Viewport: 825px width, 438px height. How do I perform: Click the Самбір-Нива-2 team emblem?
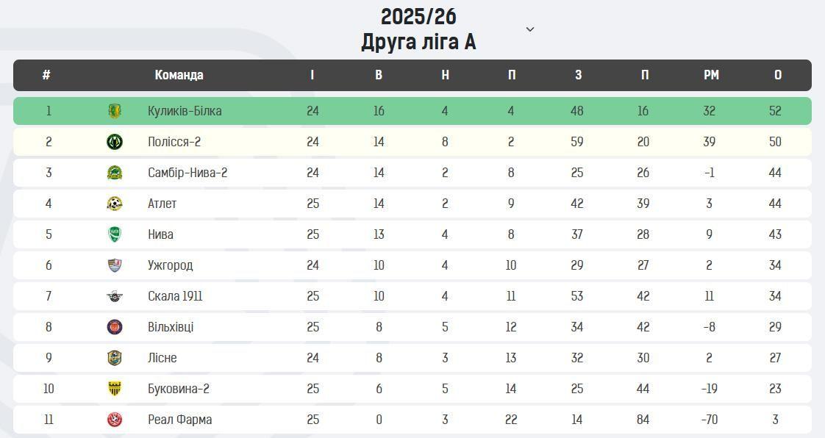115,173
